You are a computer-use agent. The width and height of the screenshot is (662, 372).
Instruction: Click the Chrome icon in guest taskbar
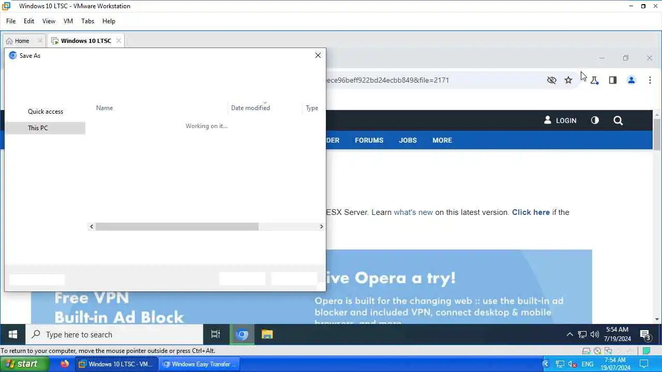(242, 334)
